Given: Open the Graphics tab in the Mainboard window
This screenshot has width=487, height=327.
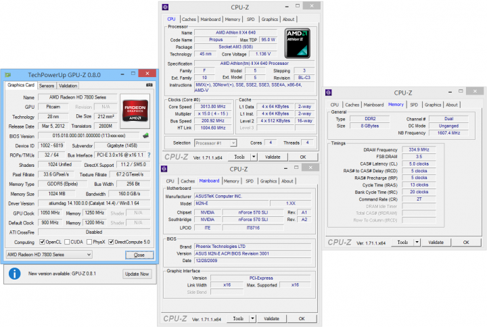Looking at the screenshot, I should tap(268, 181).
